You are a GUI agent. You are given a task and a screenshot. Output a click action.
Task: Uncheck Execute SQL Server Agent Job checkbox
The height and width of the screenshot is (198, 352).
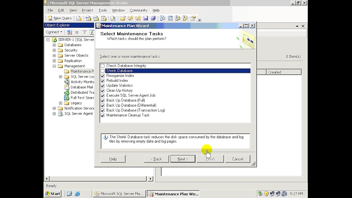[102, 96]
